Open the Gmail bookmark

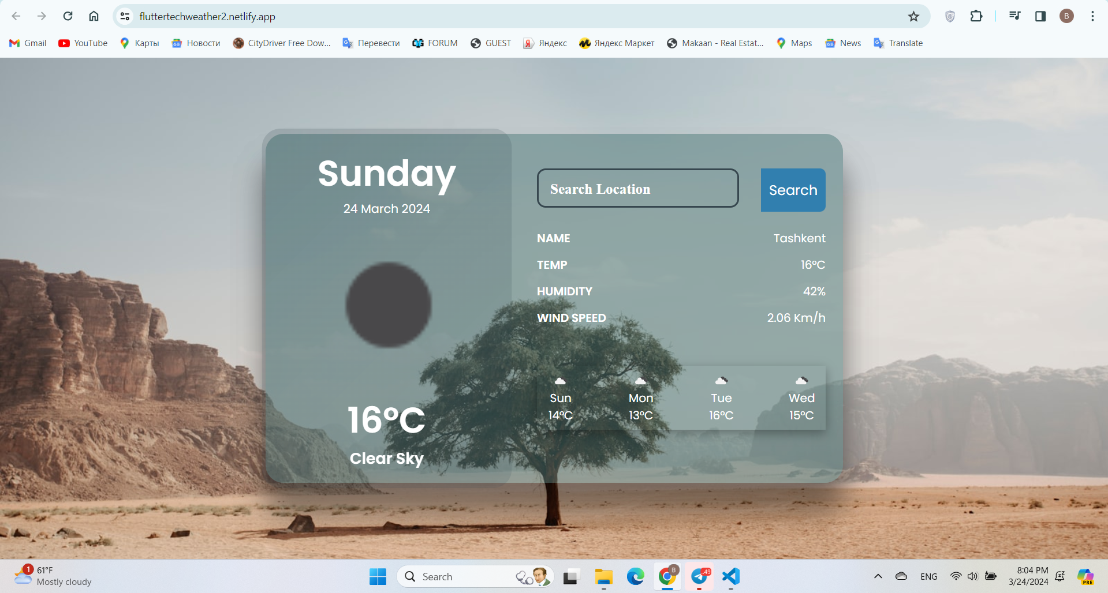[x=28, y=43]
